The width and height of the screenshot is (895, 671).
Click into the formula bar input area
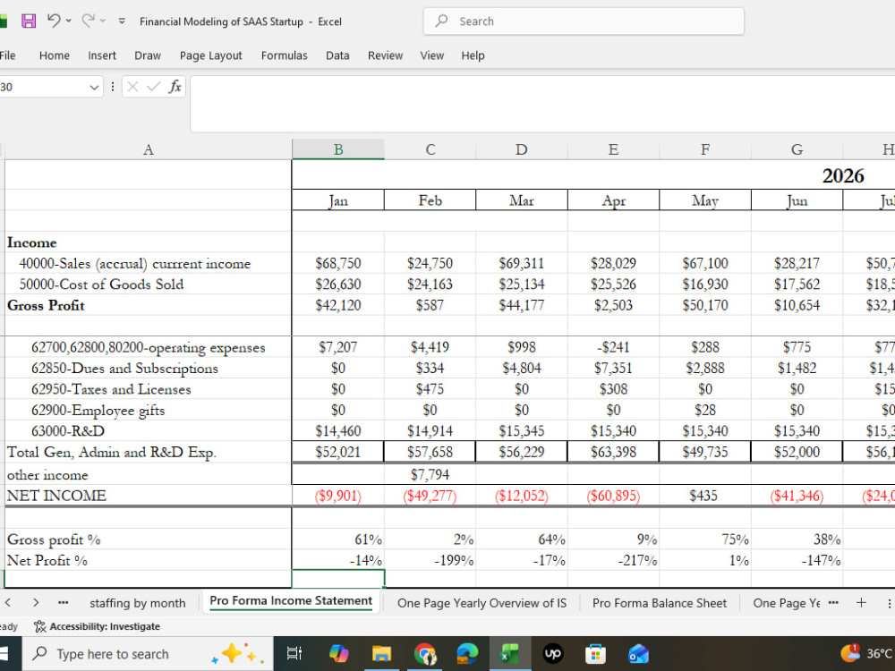[542, 104]
